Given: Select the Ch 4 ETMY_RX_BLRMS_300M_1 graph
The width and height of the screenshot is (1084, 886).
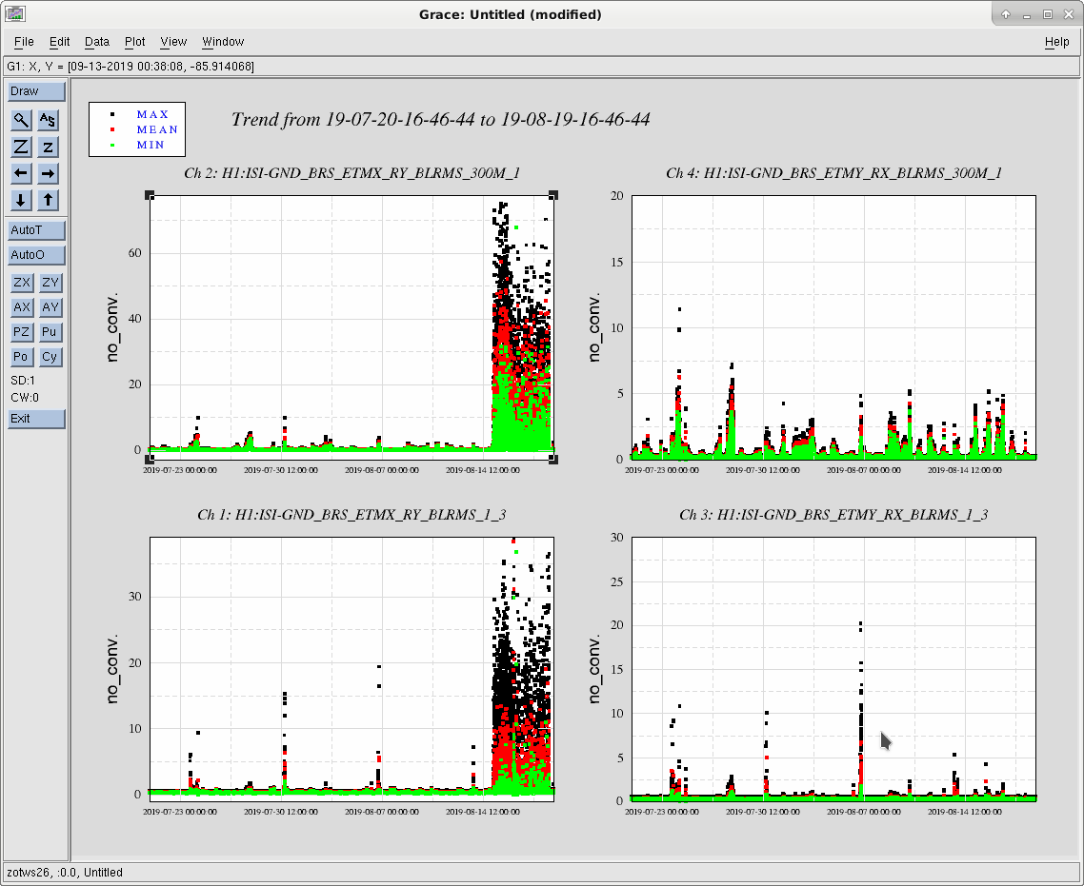Looking at the screenshot, I should tap(833, 327).
